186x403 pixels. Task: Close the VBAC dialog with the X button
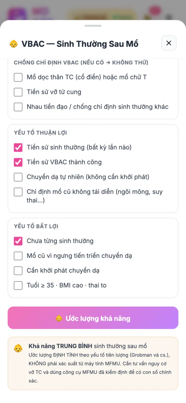169,43
